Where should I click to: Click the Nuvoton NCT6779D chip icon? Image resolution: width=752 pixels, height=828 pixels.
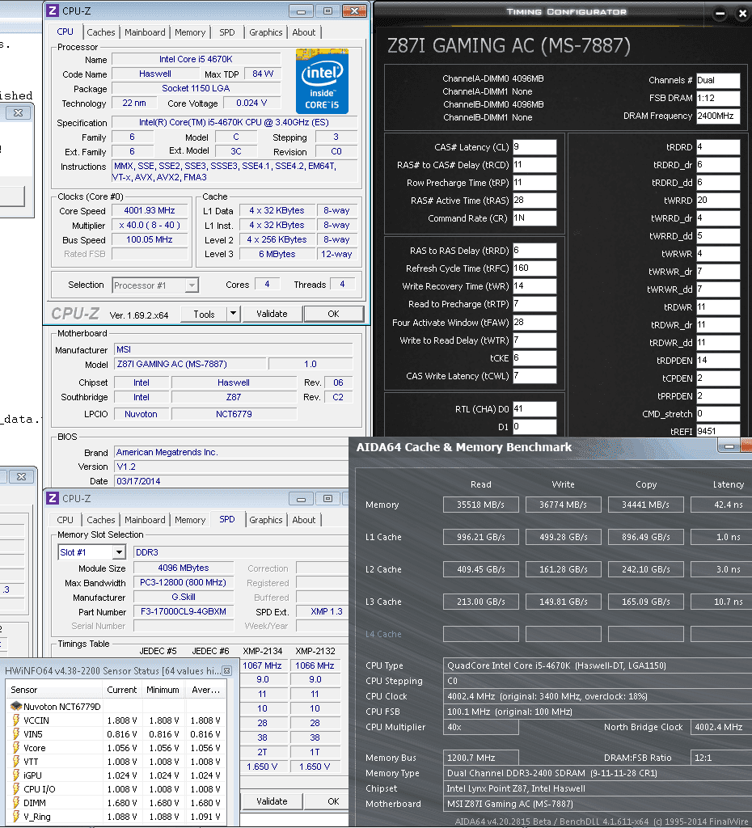[16, 706]
